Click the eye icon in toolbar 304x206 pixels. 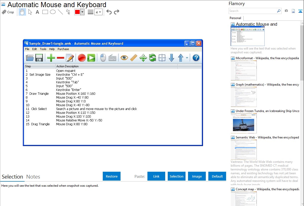pos(124,58)
